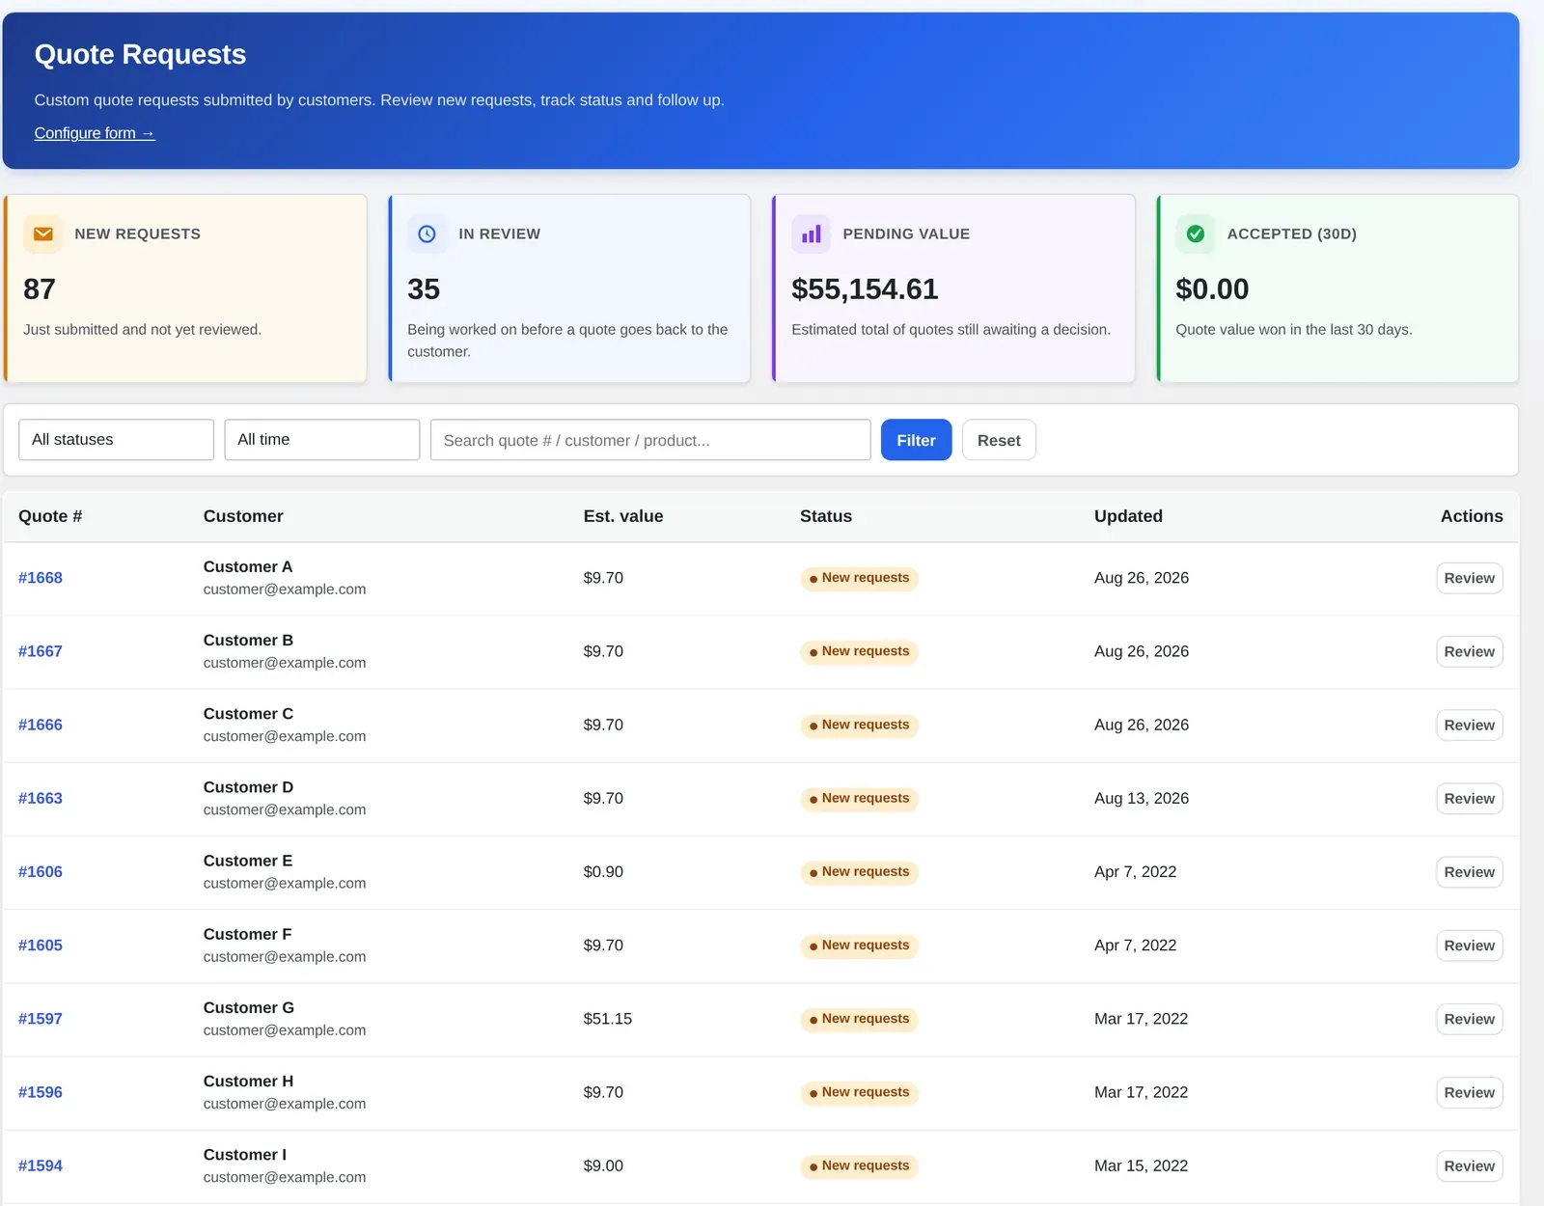Click the Accepted green checkmark icon
Screen dimensions: 1544x1206
pyautogui.click(x=1195, y=234)
